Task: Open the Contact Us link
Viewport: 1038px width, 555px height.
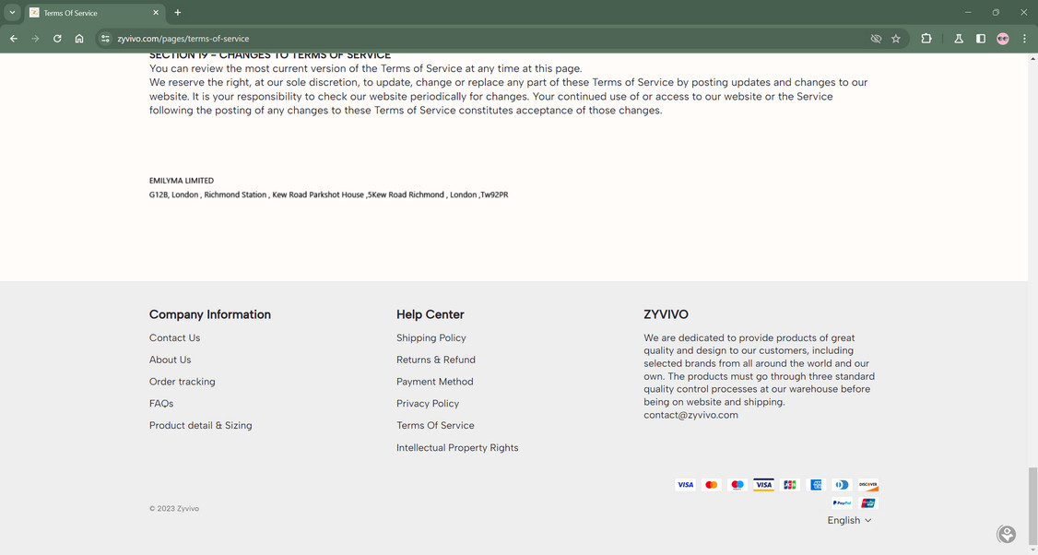Action: pyautogui.click(x=175, y=337)
